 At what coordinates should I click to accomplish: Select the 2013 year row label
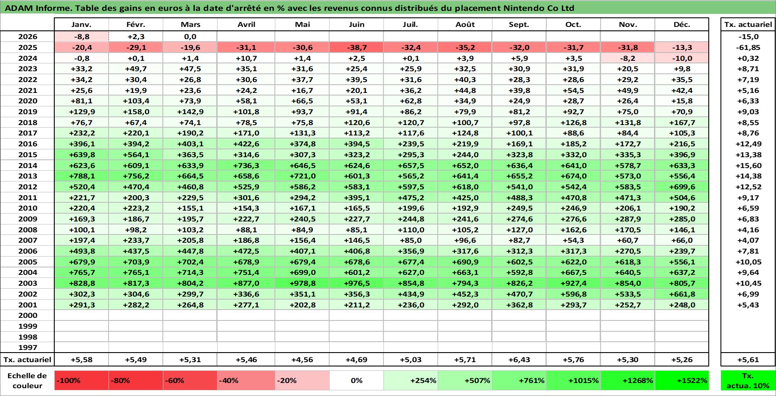[x=27, y=176]
